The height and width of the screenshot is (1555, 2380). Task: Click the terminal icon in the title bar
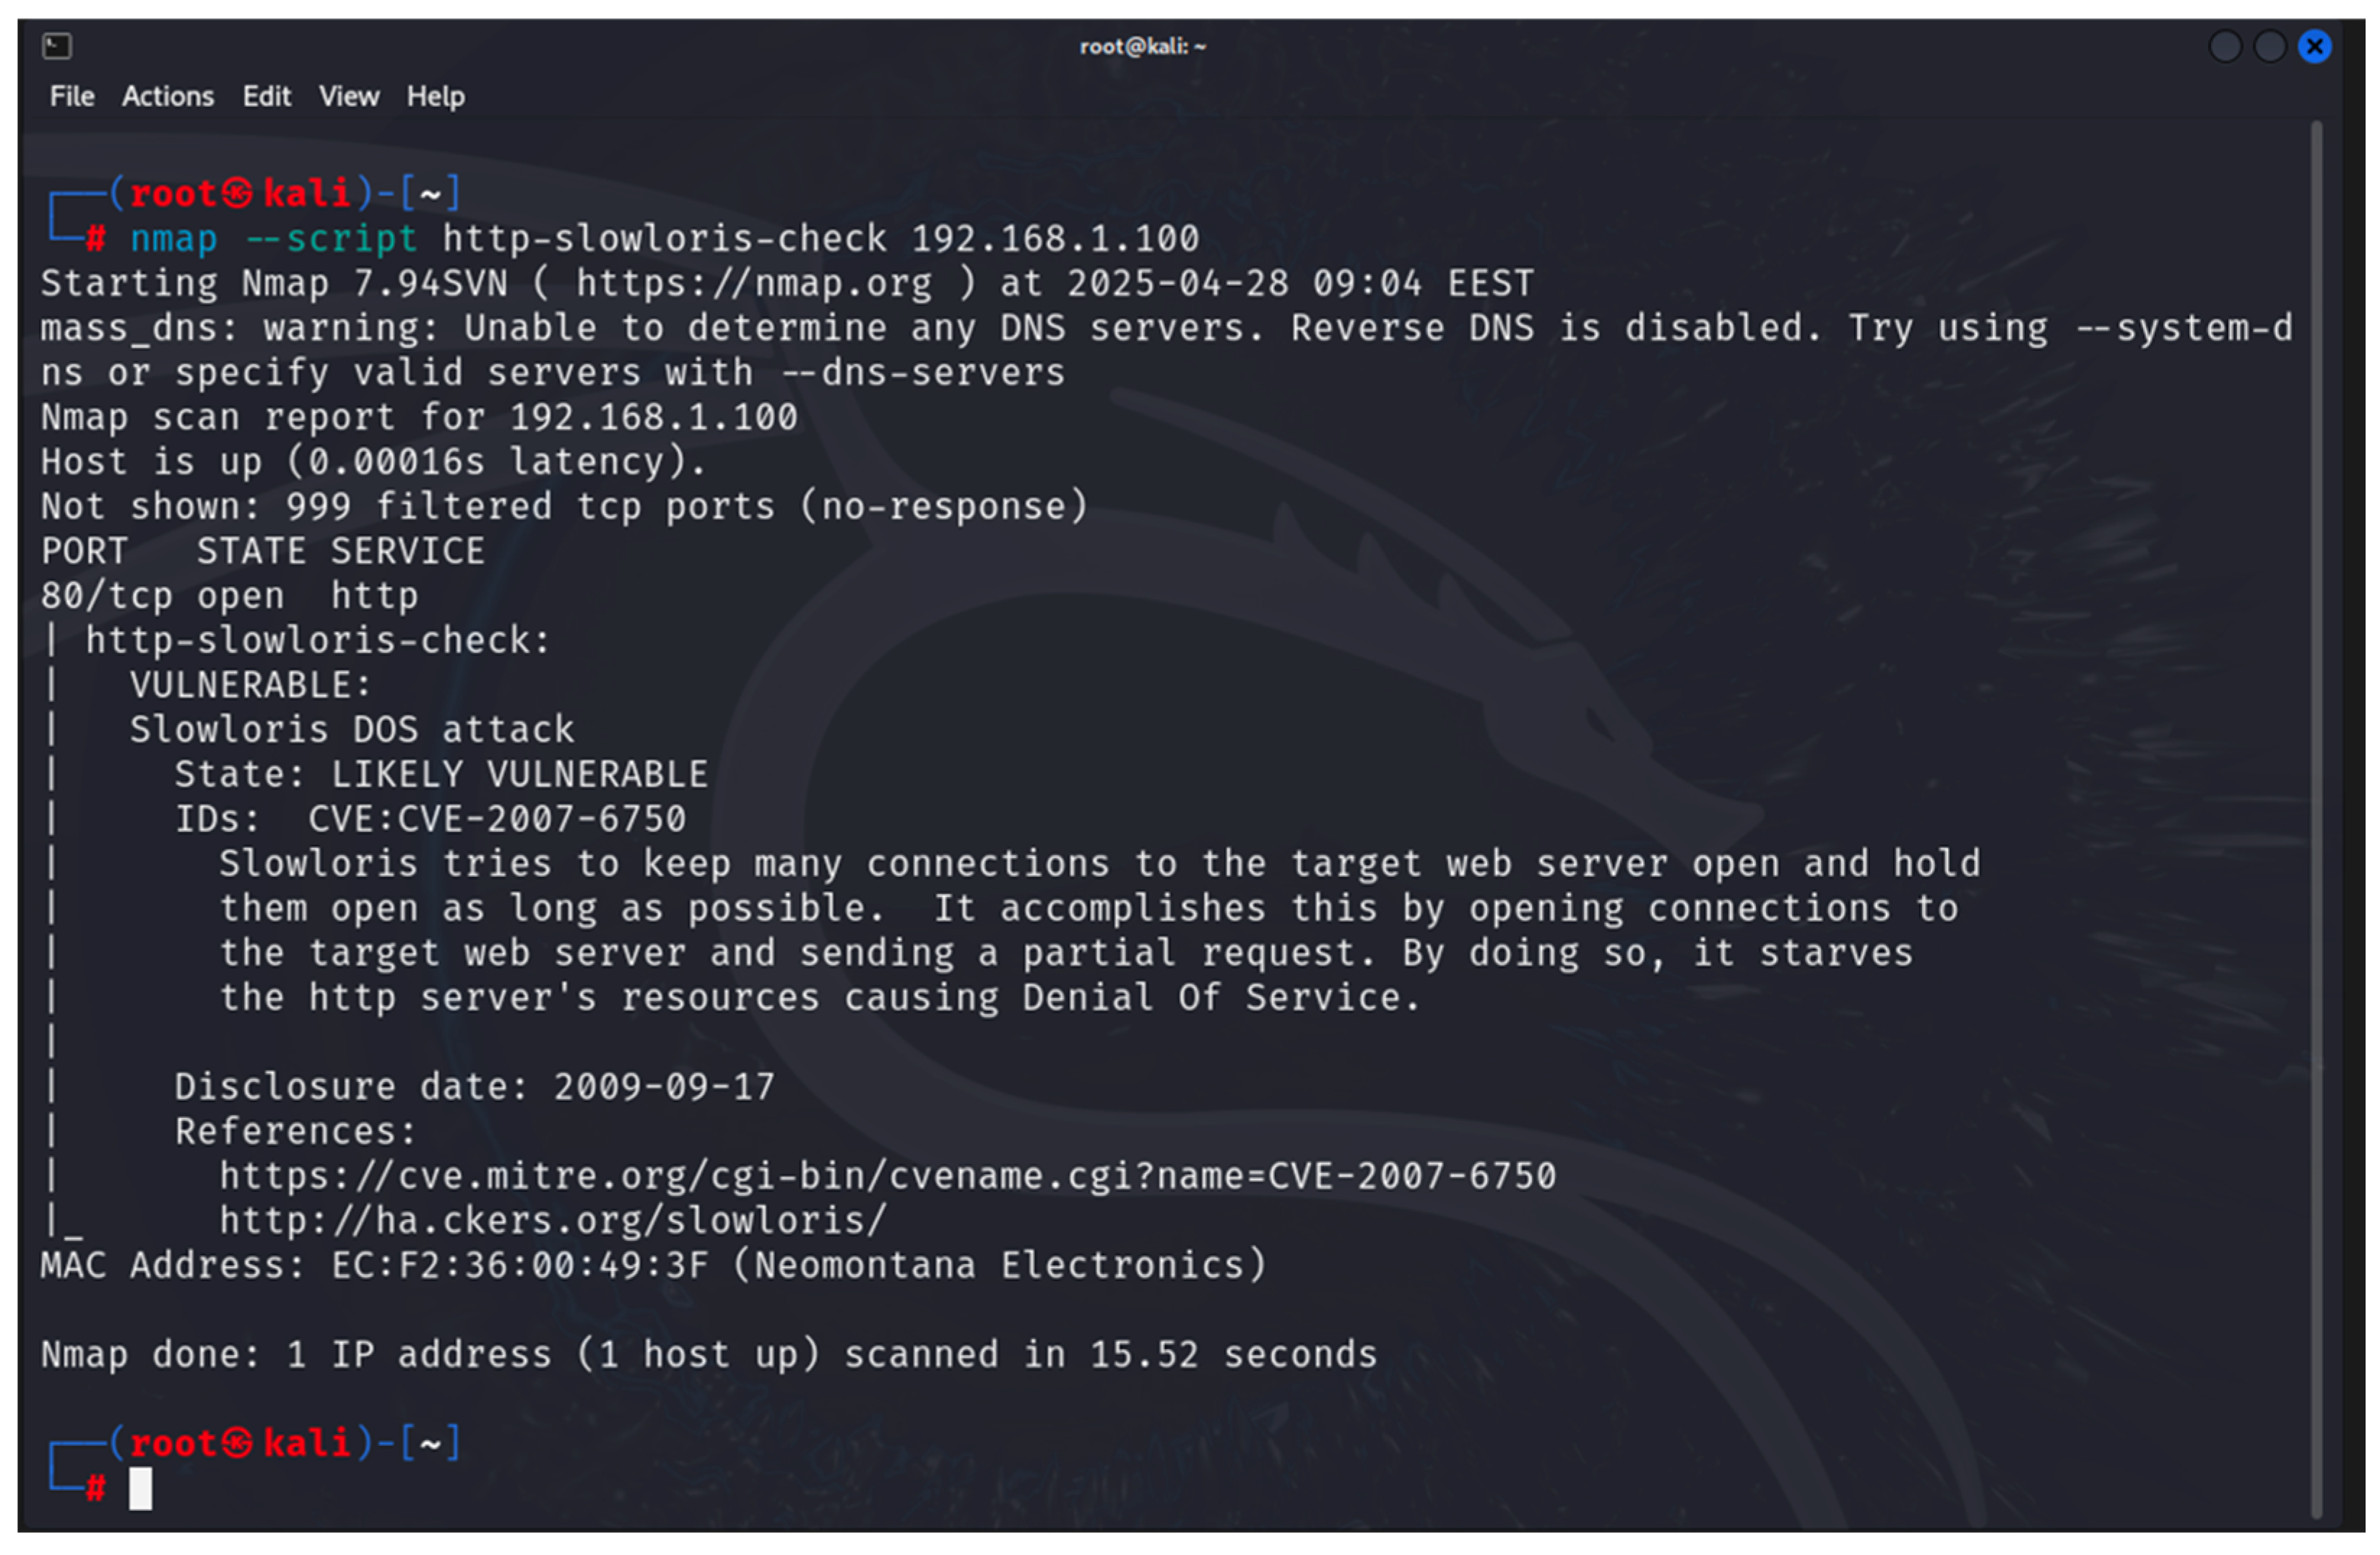point(57,46)
